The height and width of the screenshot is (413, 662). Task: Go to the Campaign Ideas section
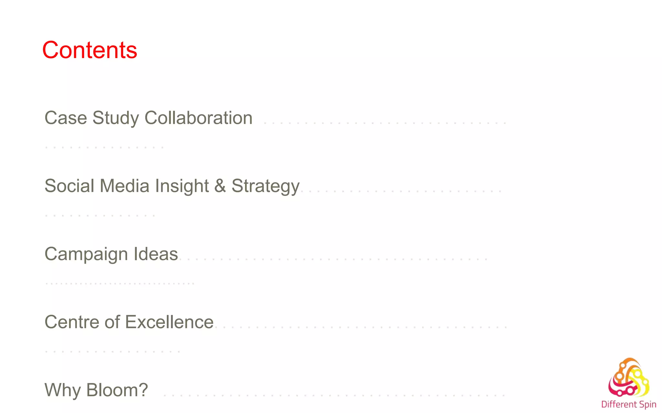tap(112, 254)
